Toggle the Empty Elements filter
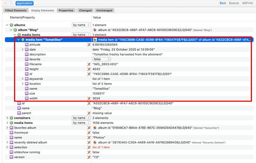The height and width of the screenshot is (163, 256). coord(43,10)
